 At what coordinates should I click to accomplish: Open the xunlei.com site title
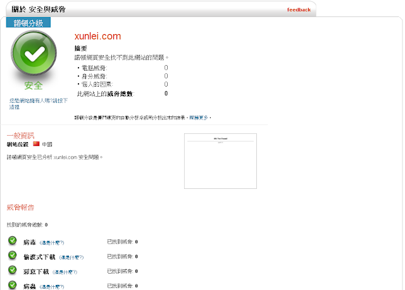(x=97, y=36)
